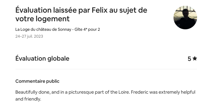Open Felix's round profile photo
The image size is (210, 104).
pyautogui.click(x=185, y=18)
